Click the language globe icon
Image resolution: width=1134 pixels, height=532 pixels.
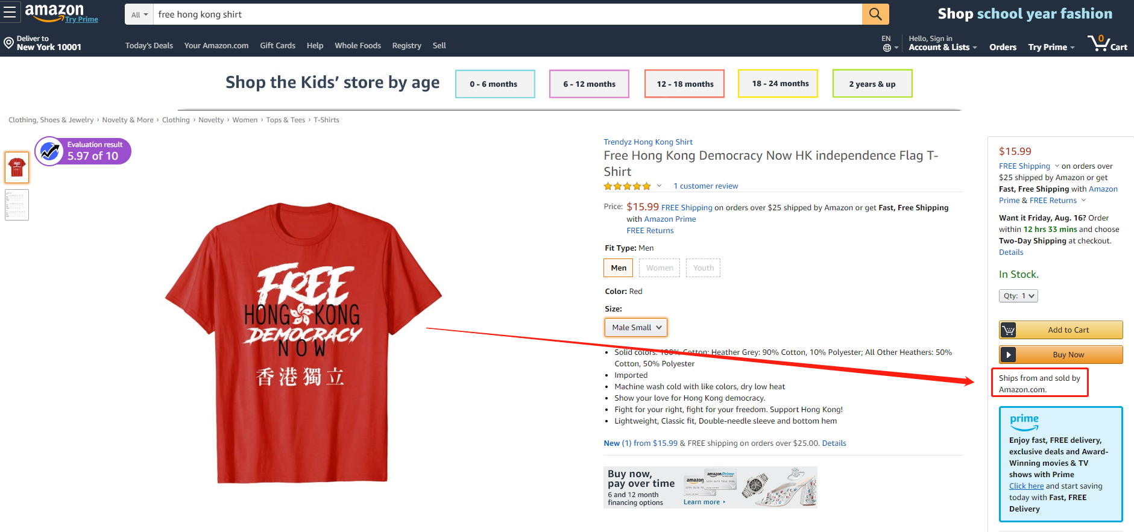[x=887, y=48]
